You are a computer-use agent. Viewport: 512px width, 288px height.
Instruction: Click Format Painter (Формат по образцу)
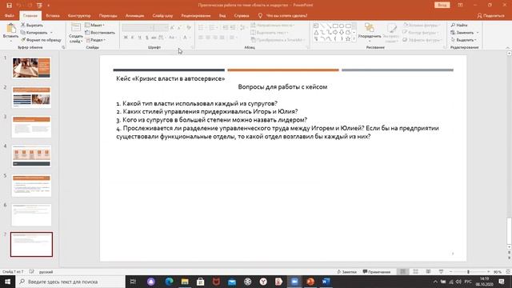(41, 40)
